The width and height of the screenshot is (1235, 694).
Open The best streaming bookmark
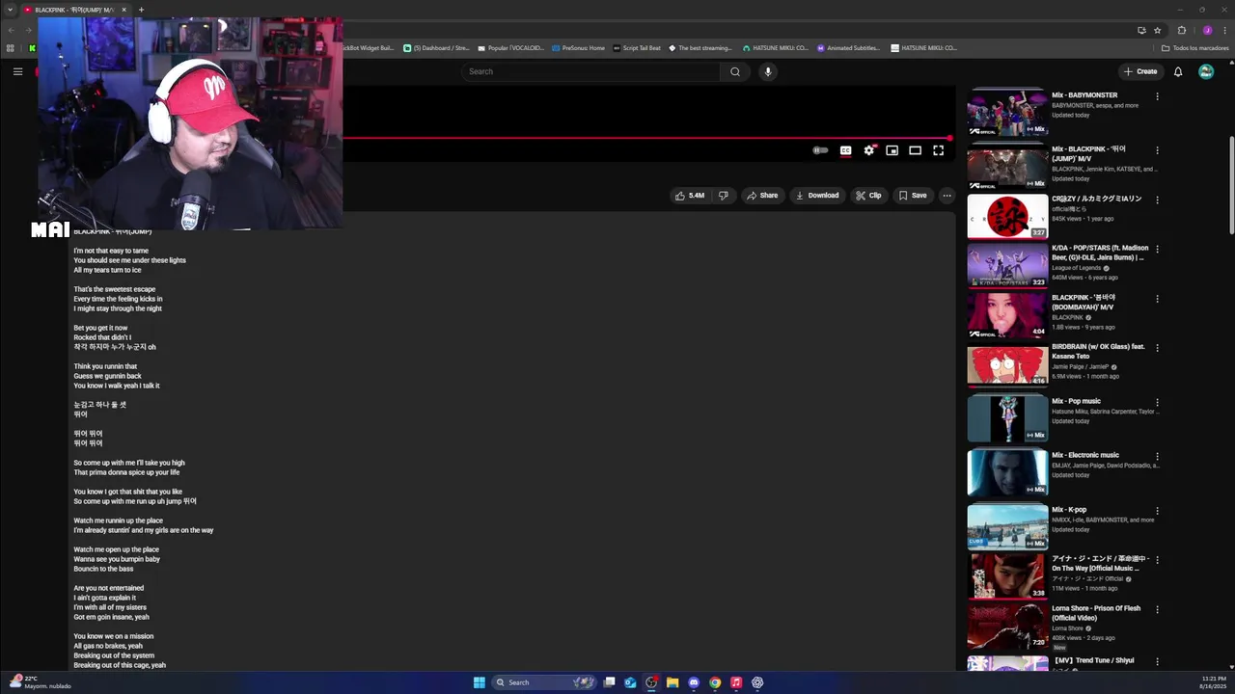pos(700,48)
